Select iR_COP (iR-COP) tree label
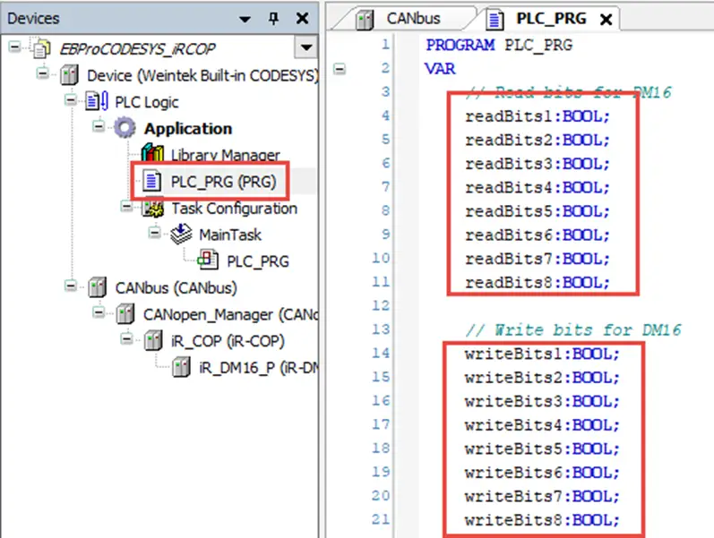The width and height of the screenshot is (714, 538). coord(228,341)
